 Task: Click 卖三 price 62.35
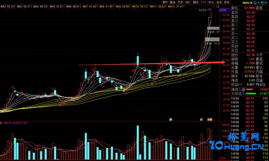251,21
